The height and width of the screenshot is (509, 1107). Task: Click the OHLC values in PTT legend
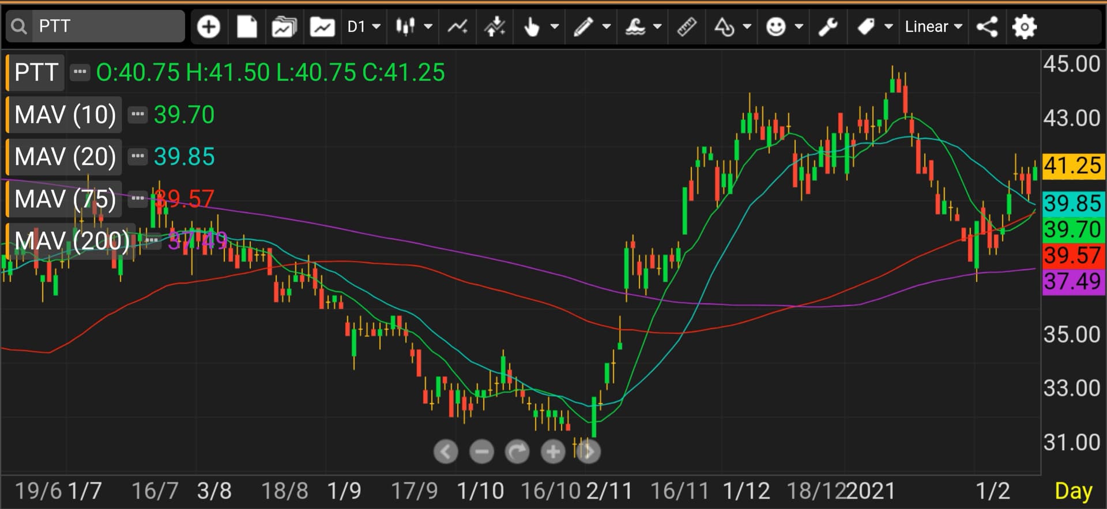coord(270,73)
